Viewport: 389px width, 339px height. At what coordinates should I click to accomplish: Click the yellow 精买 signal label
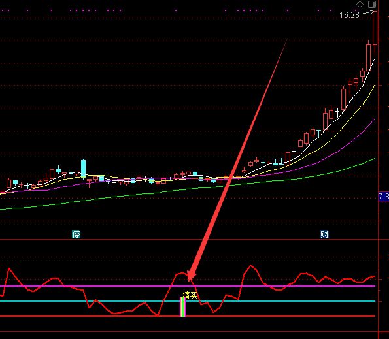tap(190, 295)
